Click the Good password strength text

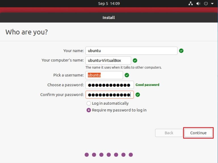(147, 85)
